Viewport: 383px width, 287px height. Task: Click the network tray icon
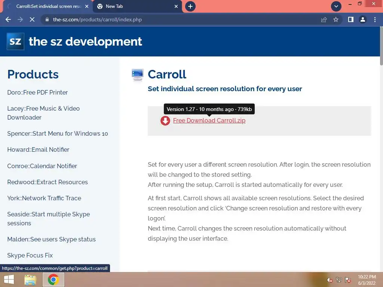(339, 280)
